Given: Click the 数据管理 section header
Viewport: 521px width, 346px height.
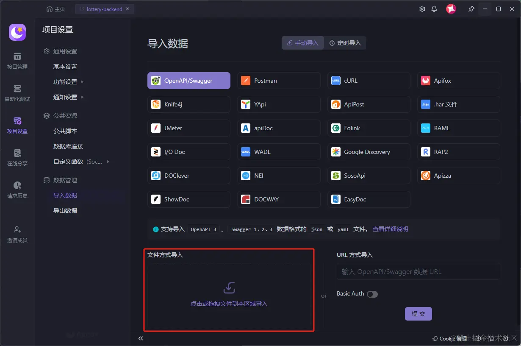Looking at the screenshot, I should click(x=61, y=180).
